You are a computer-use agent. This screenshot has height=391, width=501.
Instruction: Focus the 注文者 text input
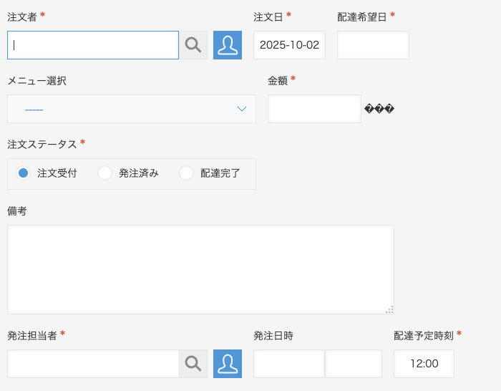pyautogui.click(x=93, y=45)
